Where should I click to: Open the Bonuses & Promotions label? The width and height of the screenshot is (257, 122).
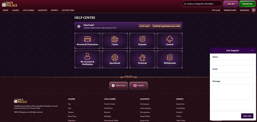coord(87,44)
